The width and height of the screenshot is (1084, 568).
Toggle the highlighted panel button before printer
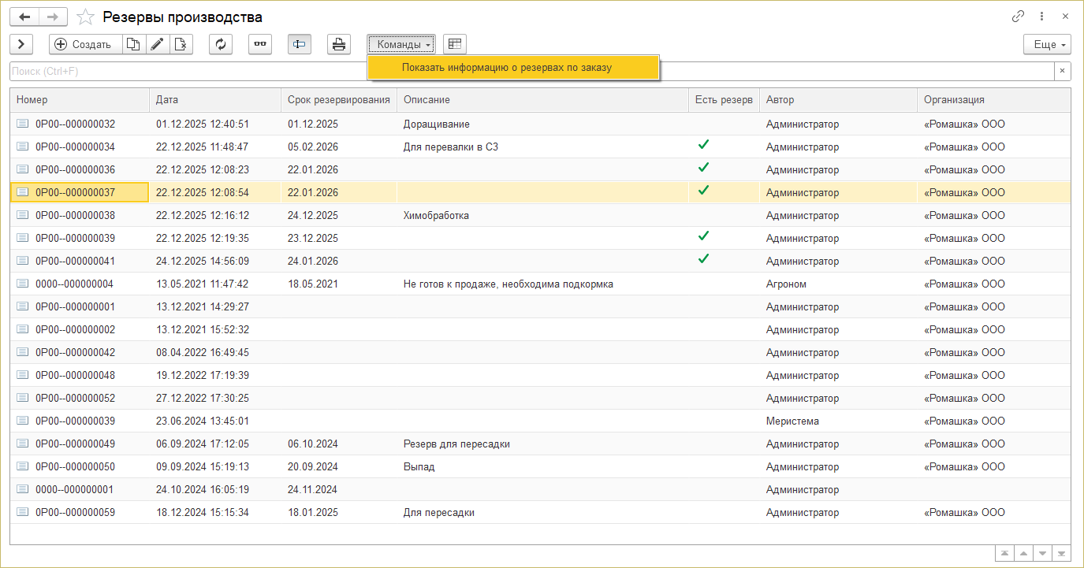pyautogui.click(x=299, y=44)
